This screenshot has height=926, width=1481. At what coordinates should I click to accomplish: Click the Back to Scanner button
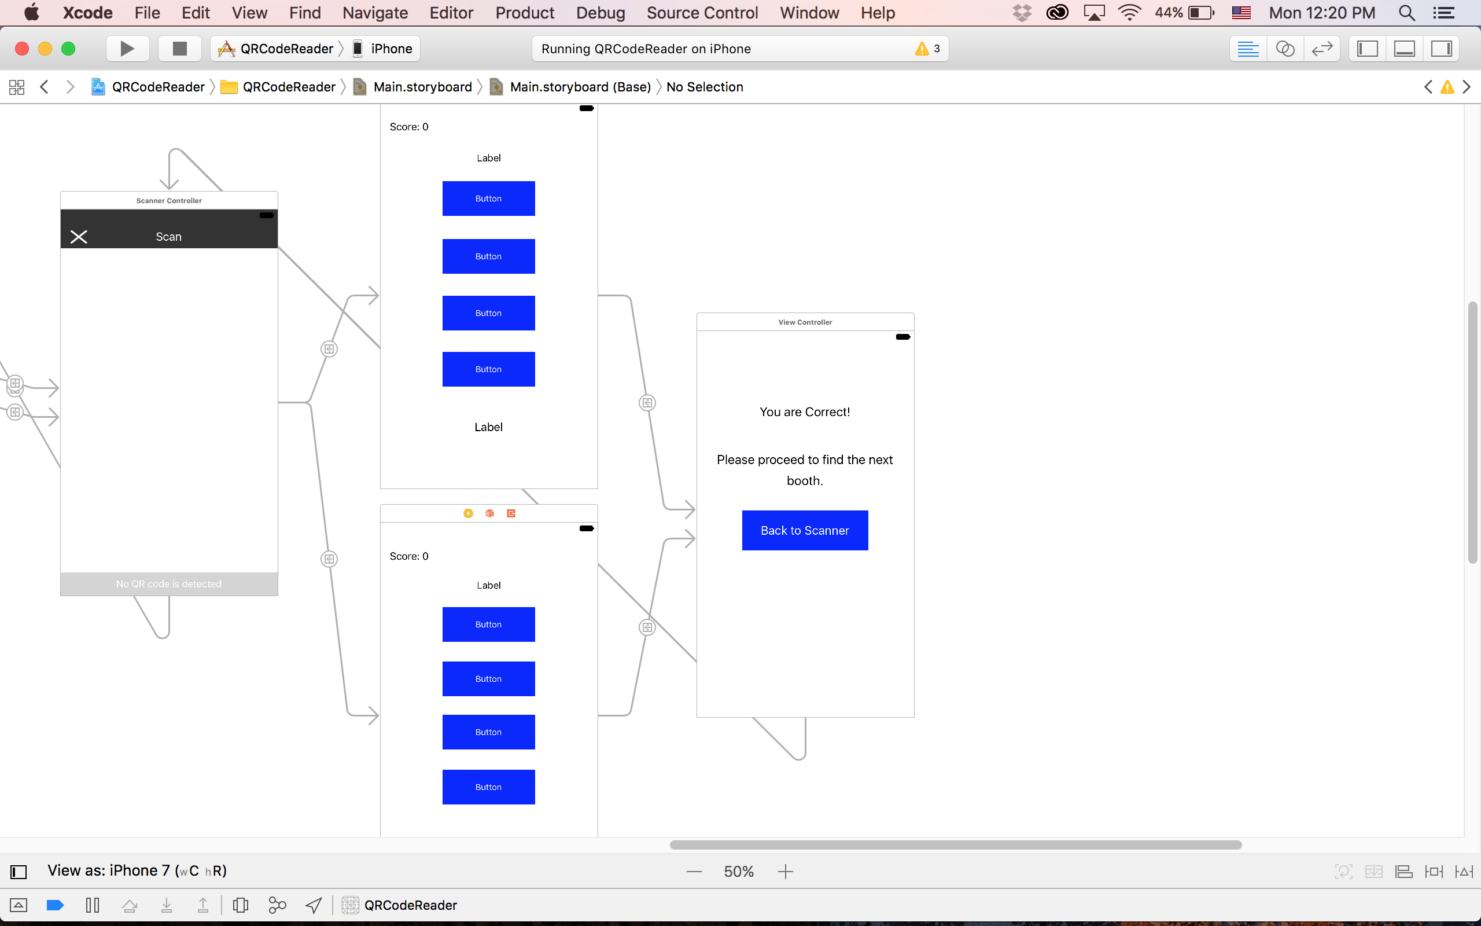(x=804, y=530)
